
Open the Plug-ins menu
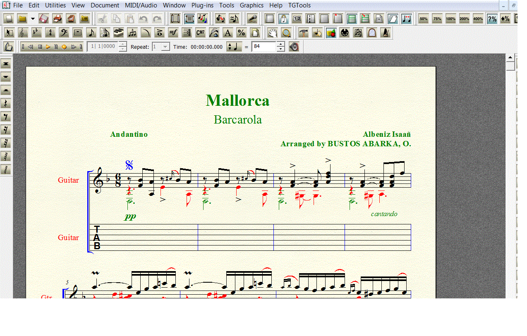click(202, 5)
